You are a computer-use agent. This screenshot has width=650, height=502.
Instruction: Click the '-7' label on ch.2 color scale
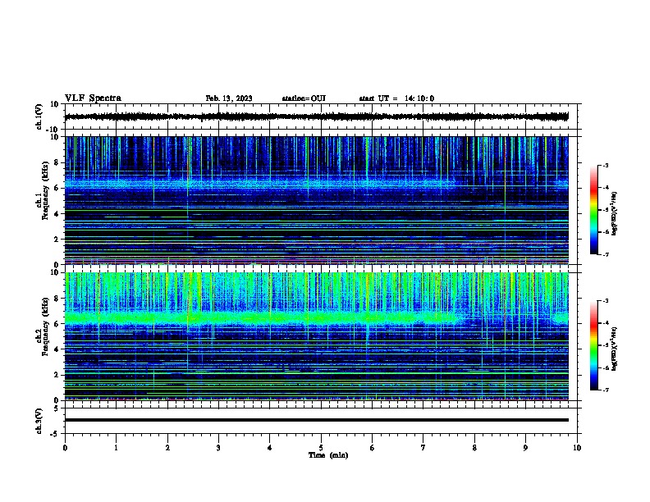605,390
